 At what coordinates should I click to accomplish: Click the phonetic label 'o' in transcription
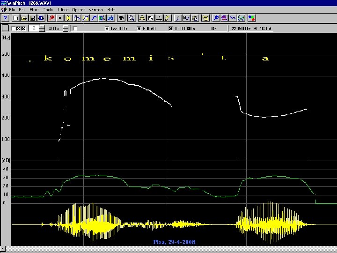click(x=67, y=59)
